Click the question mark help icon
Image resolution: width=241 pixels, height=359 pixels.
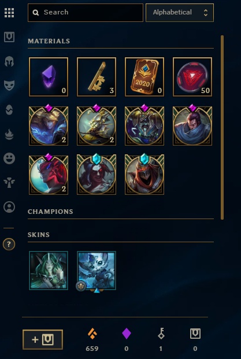(9, 245)
